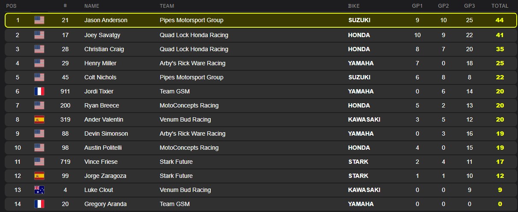Click the French flag beside Gregory Aranda
518x212 pixels.
pos(39,204)
